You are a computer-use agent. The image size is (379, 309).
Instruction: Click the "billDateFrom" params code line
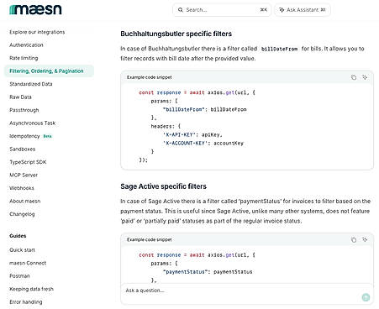pos(205,109)
